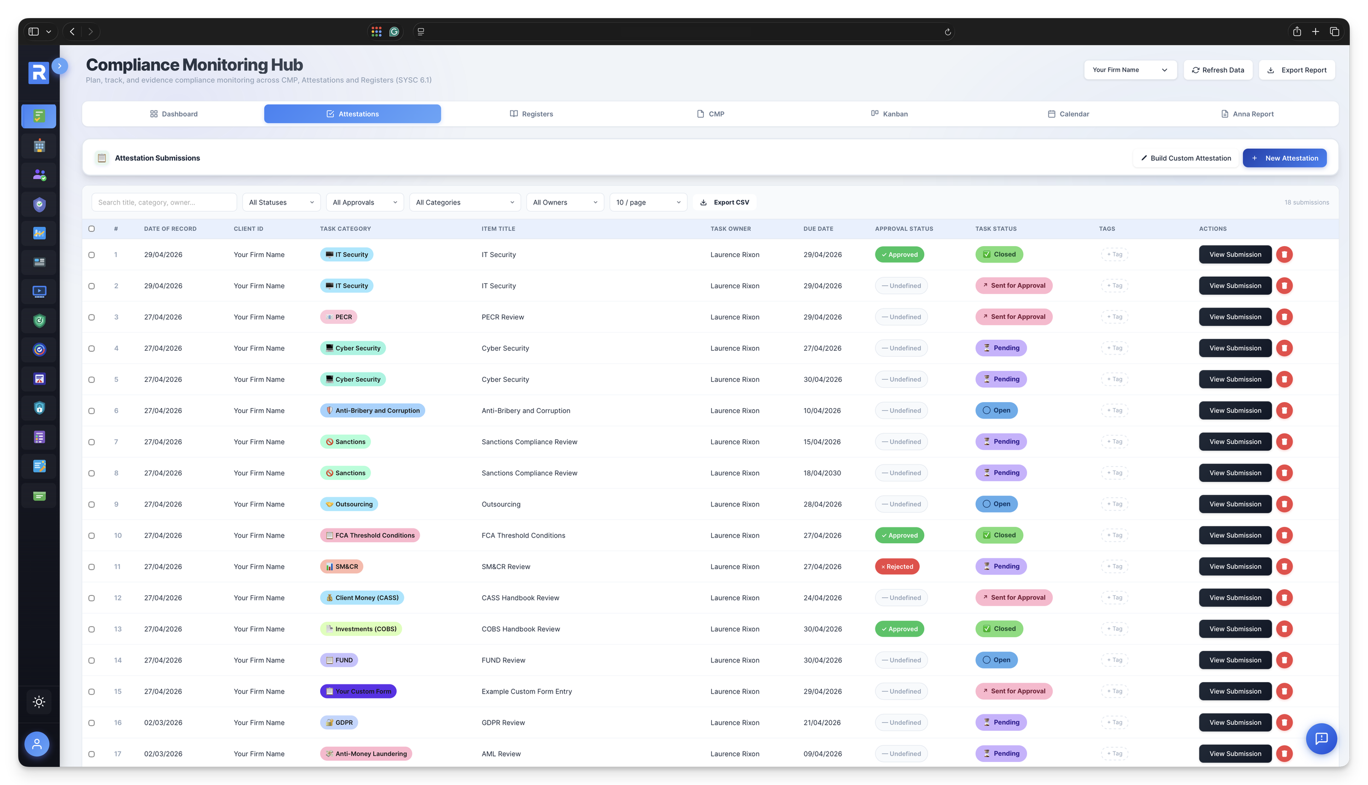Screen dimensions: 1368x785
Task: Expand the sidebar with the blue arrow
Action: point(60,66)
